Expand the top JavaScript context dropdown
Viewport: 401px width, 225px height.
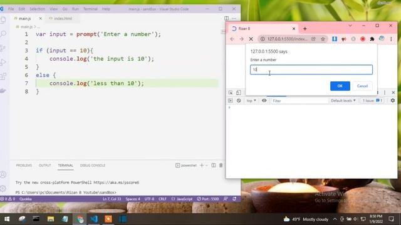251,101
